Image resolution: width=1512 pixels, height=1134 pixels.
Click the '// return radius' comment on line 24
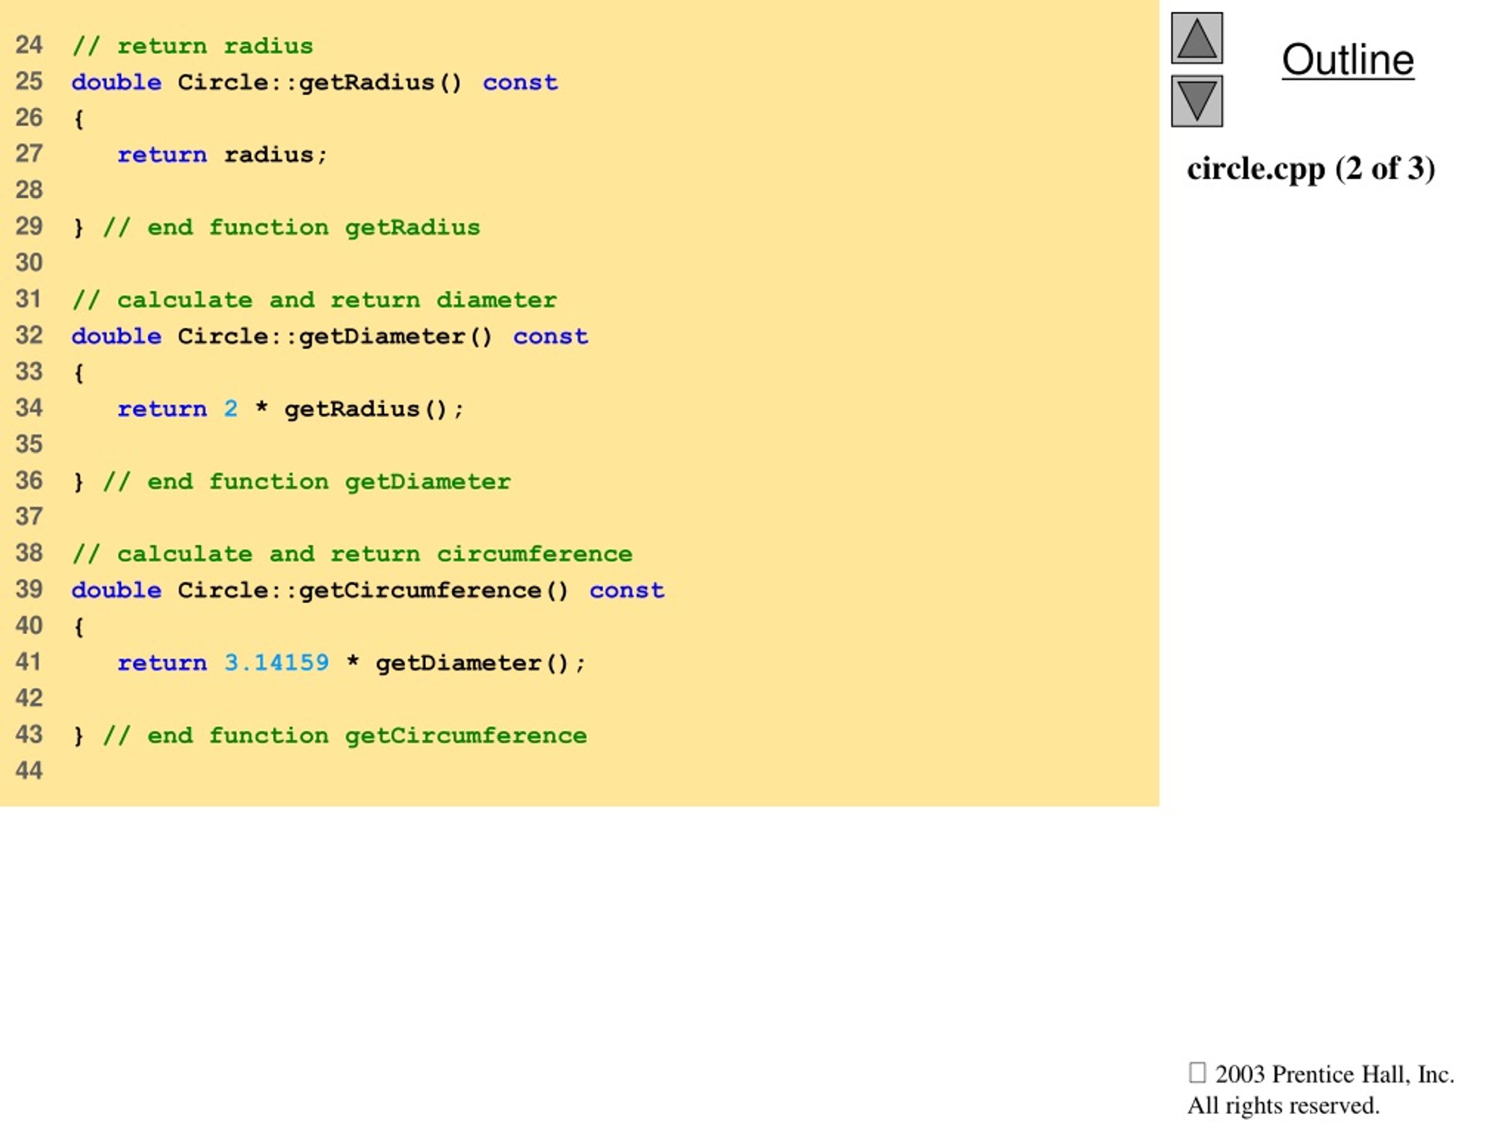pos(192,47)
